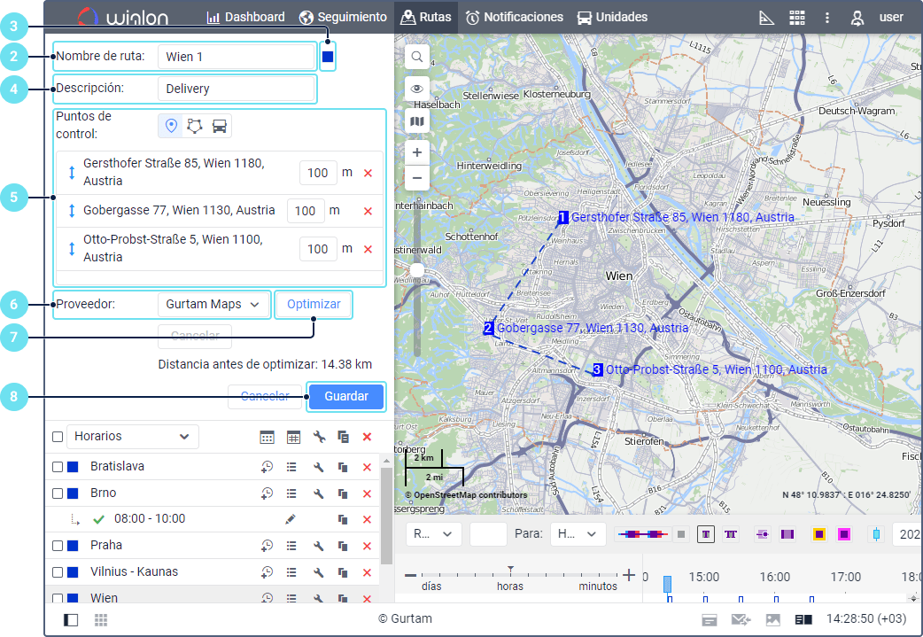This screenshot has height=637, width=923.
Task: Click the Guardar button
Action: [x=346, y=396]
